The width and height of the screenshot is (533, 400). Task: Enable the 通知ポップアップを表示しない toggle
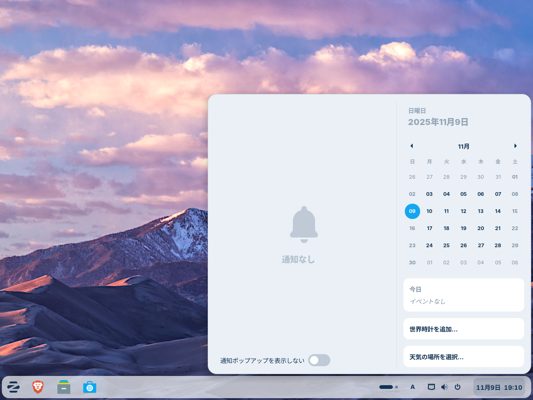tap(319, 360)
